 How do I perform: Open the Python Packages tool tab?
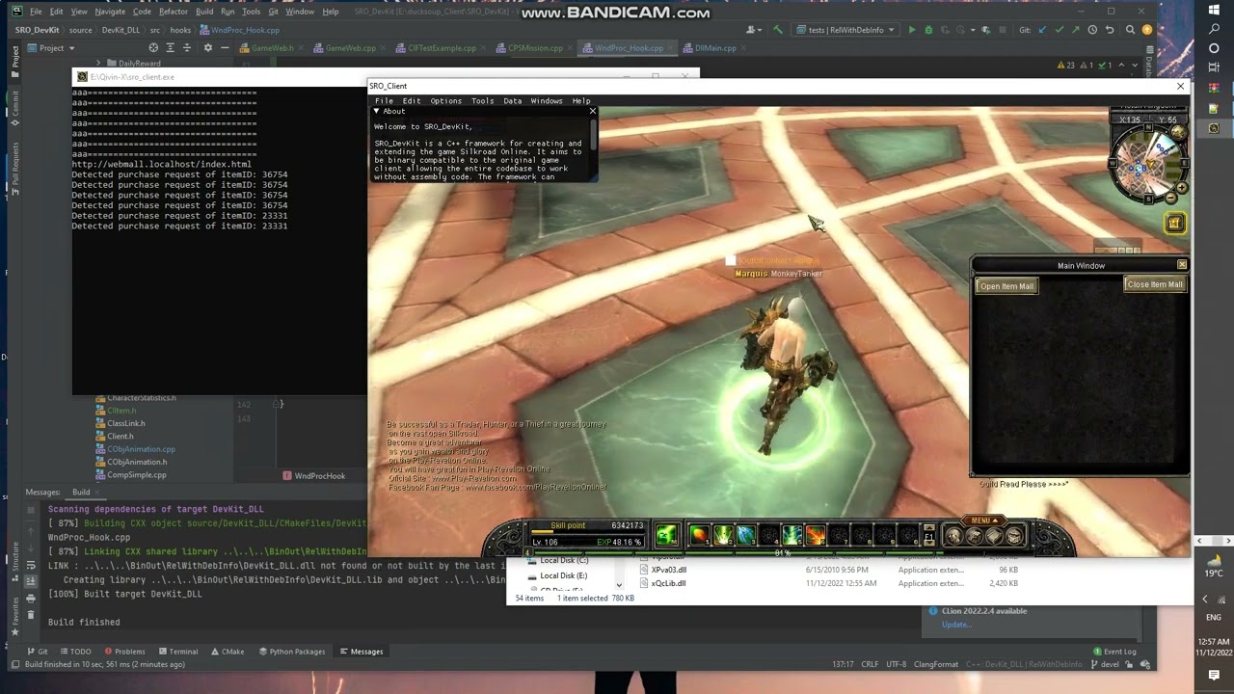[290, 652]
